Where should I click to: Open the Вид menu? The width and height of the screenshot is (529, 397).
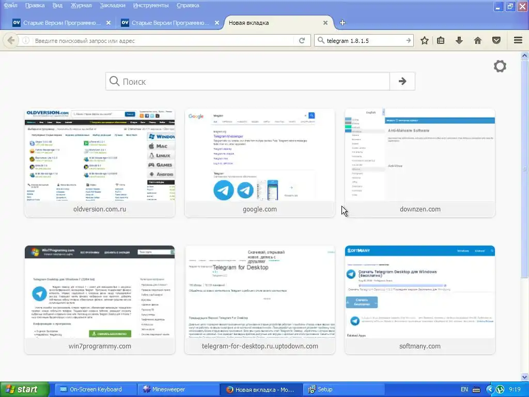tap(57, 5)
